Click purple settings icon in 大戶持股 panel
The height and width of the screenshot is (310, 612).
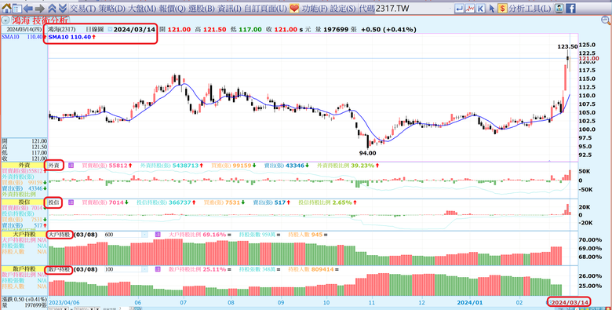pos(158,235)
